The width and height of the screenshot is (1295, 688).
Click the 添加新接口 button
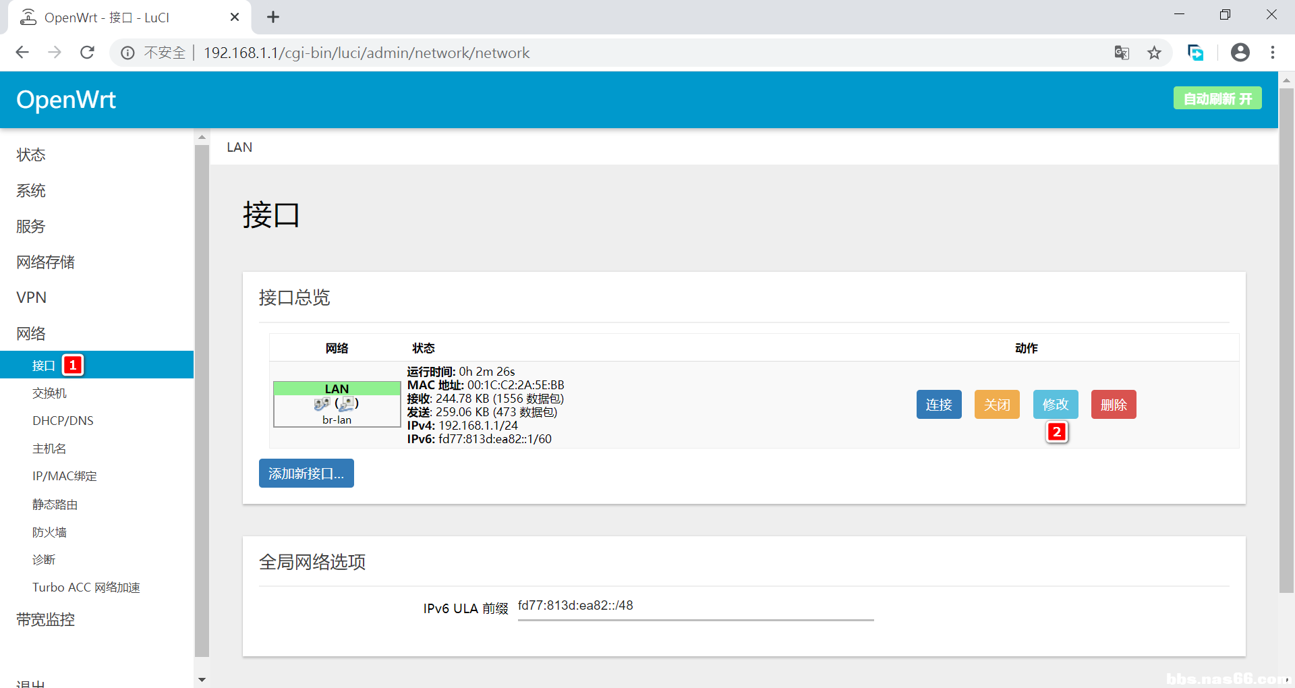pyautogui.click(x=306, y=474)
